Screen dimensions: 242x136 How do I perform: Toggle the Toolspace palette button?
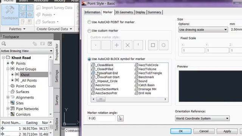[10, 15]
